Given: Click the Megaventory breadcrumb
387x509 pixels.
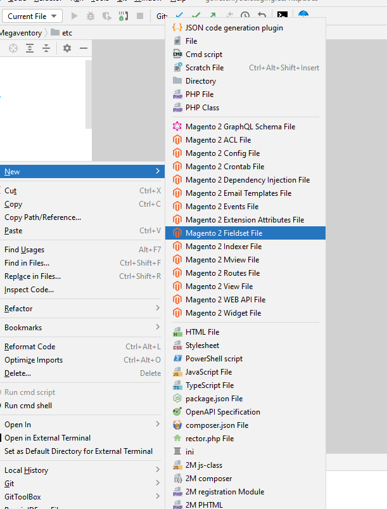Looking at the screenshot, I should pyautogui.click(x=21, y=33).
